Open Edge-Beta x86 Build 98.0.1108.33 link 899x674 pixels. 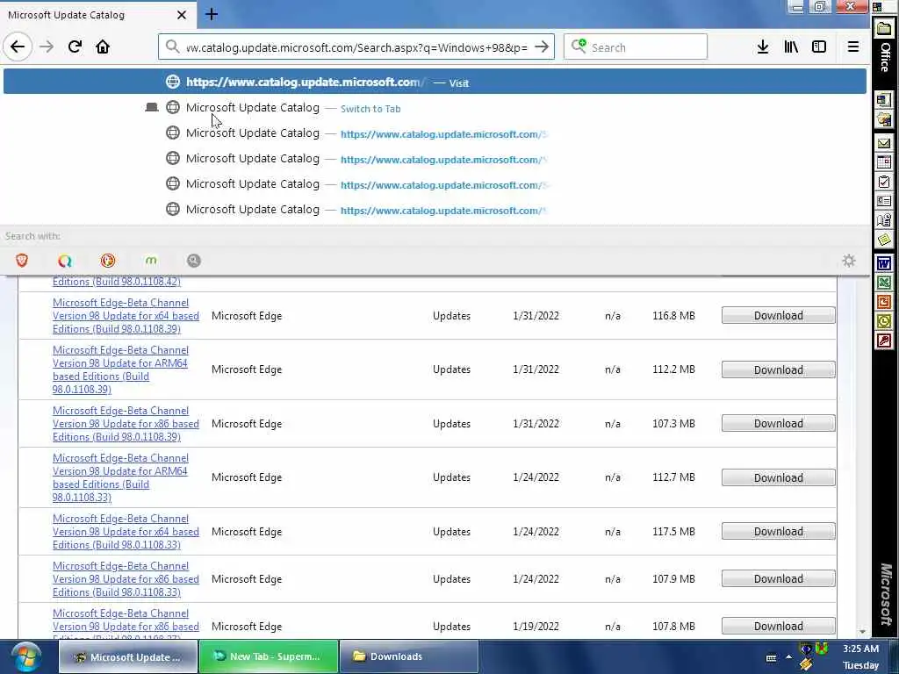pyautogui.click(x=126, y=579)
